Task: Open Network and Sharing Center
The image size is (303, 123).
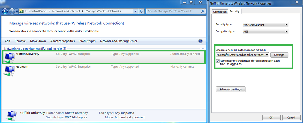Action: (119, 41)
